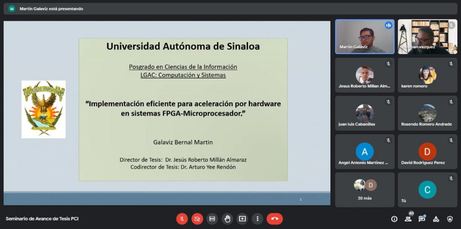Open the 30 más participants tile
Viewport: 461px width, 229px height.
365,190
